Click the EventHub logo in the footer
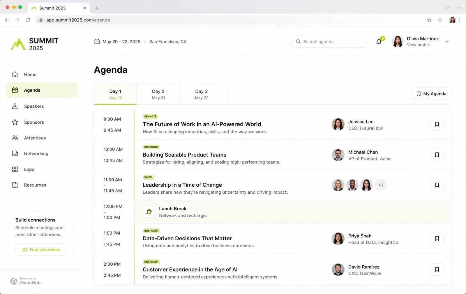The height and width of the screenshot is (294, 466). pos(14,281)
